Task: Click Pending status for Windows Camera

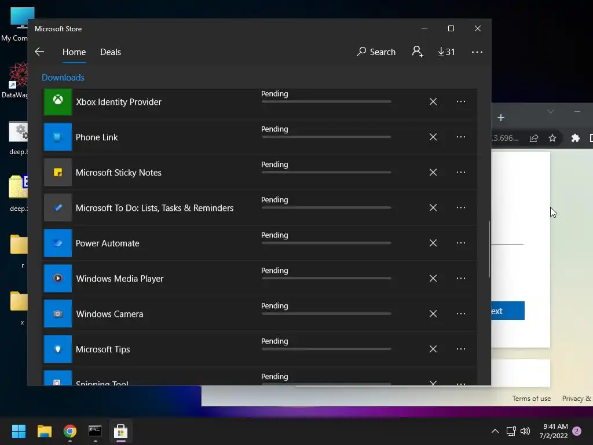Action: [274, 306]
